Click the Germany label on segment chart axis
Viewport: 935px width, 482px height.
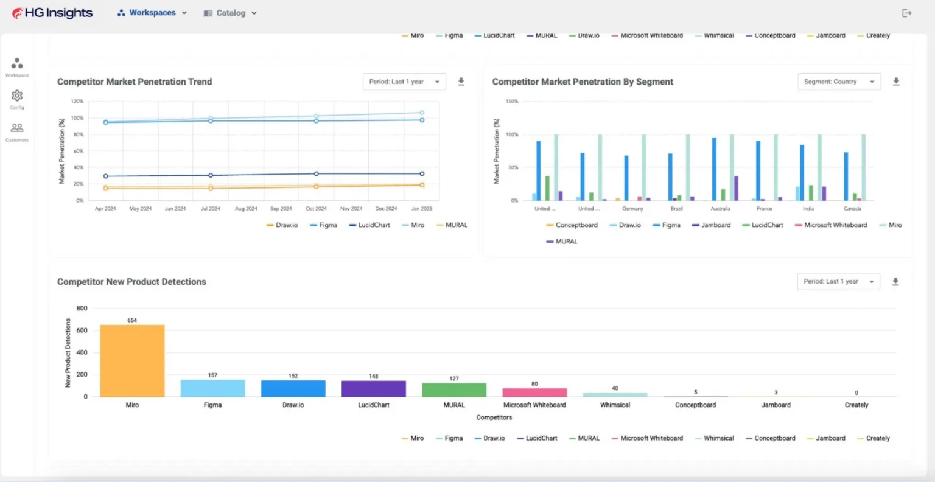(x=632, y=209)
